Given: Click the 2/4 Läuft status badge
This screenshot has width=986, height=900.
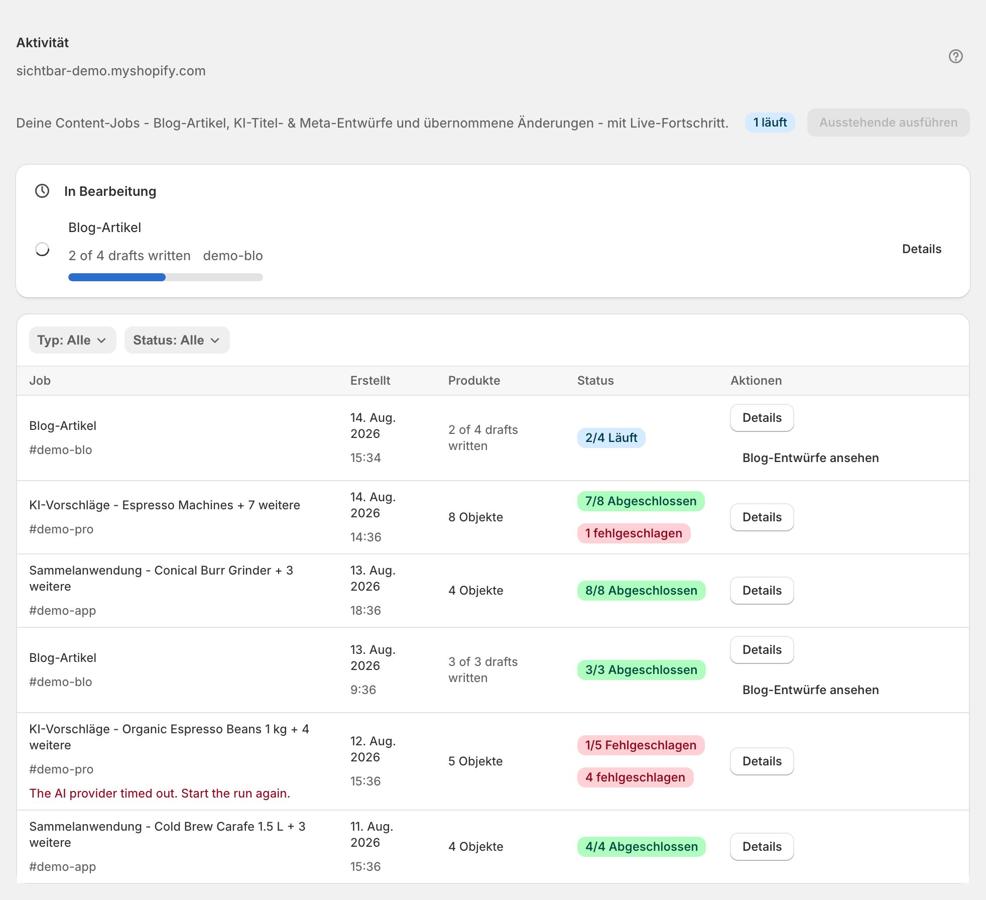Looking at the screenshot, I should pyautogui.click(x=611, y=438).
